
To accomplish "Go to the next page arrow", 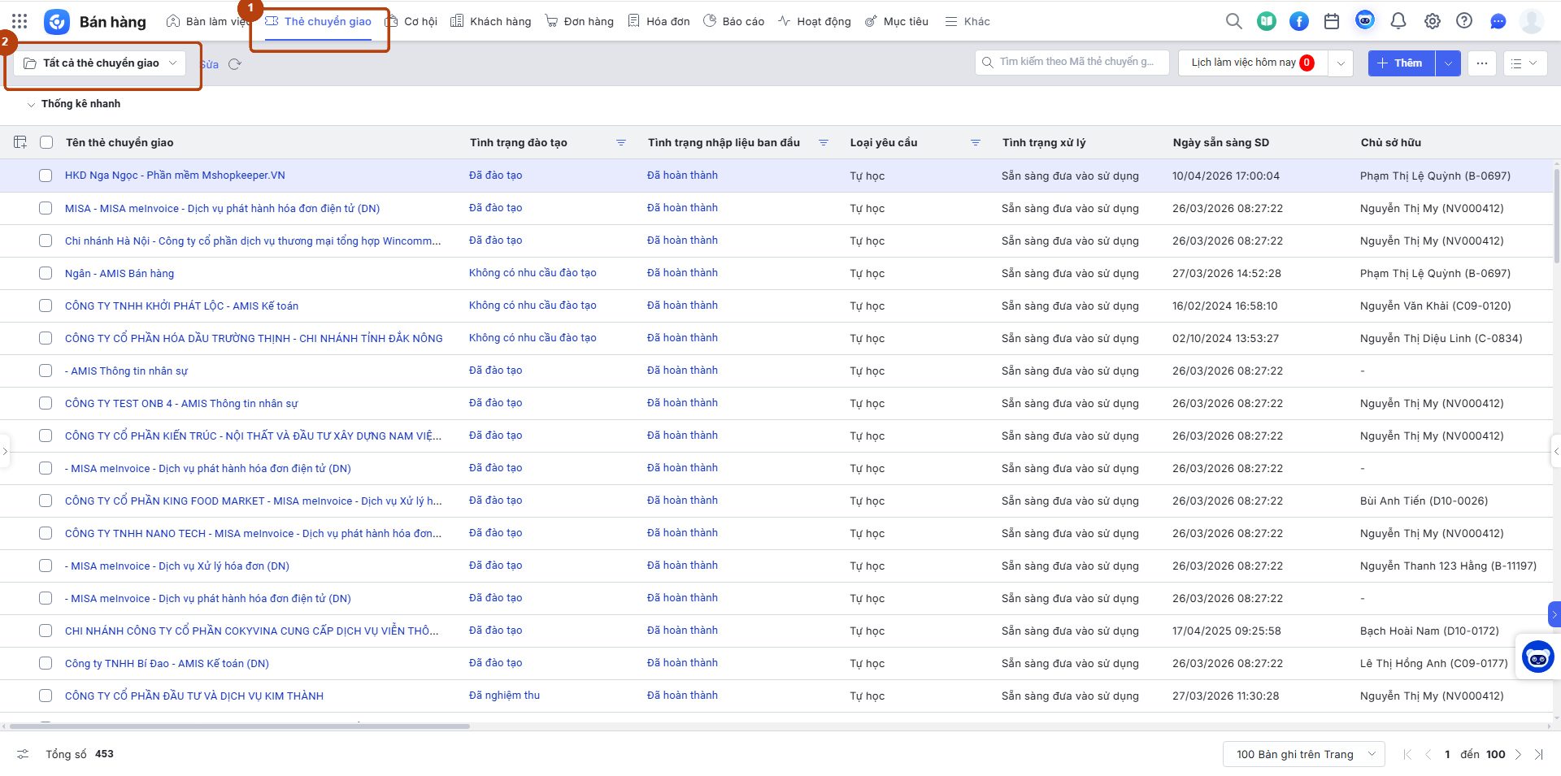I will click(1518, 754).
